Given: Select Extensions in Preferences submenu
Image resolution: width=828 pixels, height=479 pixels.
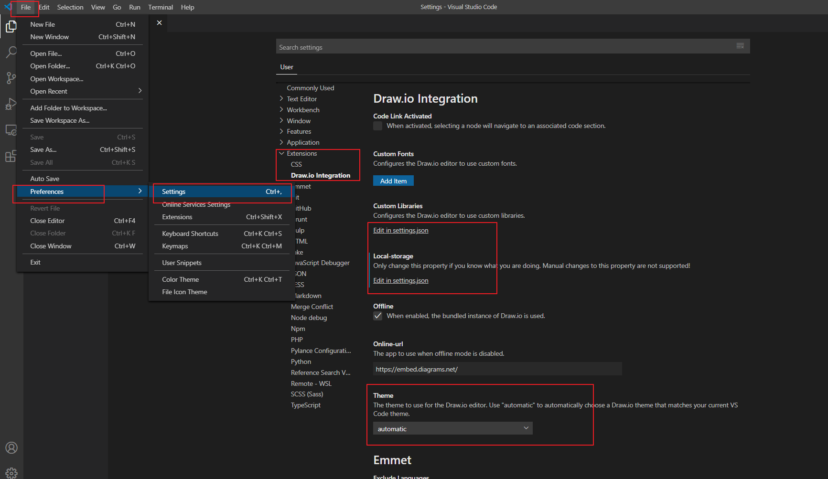Looking at the screenshot, I should [222, 217].
